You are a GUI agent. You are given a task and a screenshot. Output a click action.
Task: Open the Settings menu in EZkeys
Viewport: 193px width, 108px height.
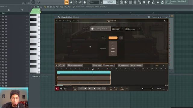click(x=69, y=21)
